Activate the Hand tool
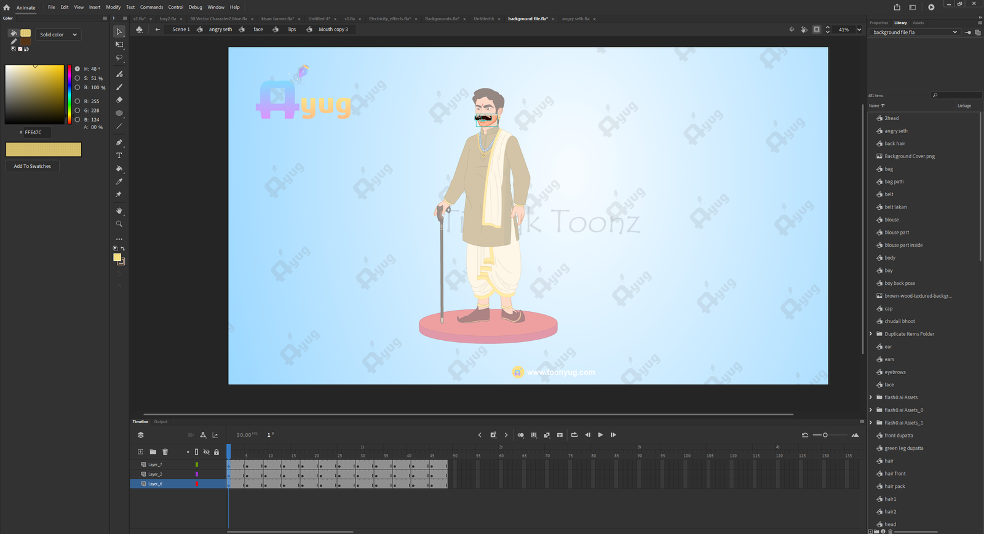This screenshot has width=984, height=534. tap(119, 211)
